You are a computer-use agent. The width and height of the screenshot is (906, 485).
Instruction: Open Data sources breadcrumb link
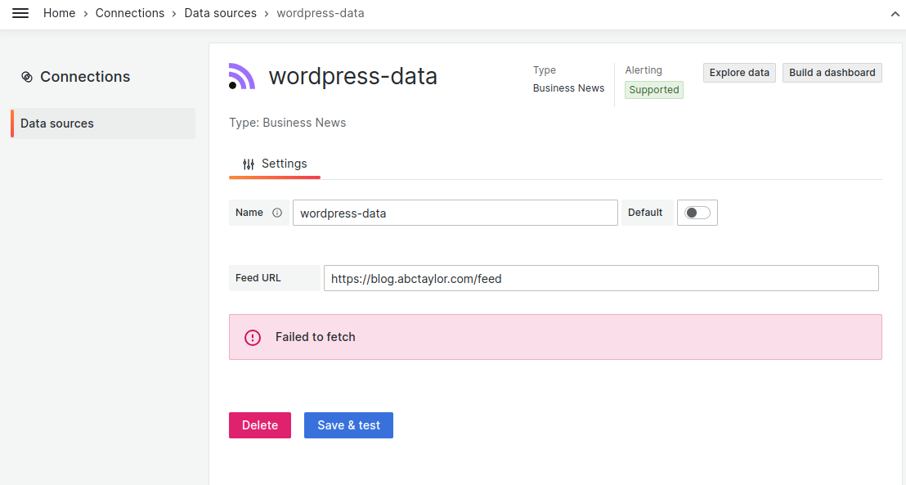(x=221, y=13)
